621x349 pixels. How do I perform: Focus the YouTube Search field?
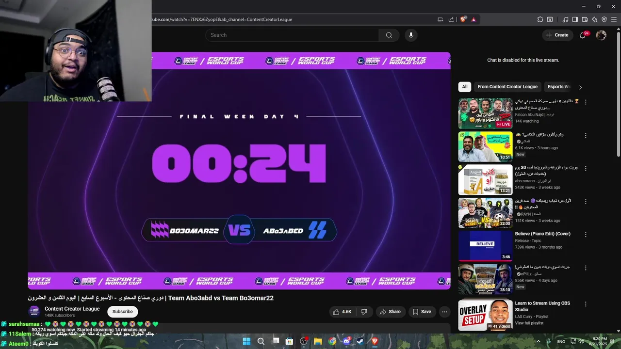pos(292,35)
